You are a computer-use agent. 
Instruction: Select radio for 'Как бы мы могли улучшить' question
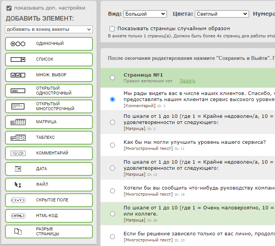coord(112,145)
